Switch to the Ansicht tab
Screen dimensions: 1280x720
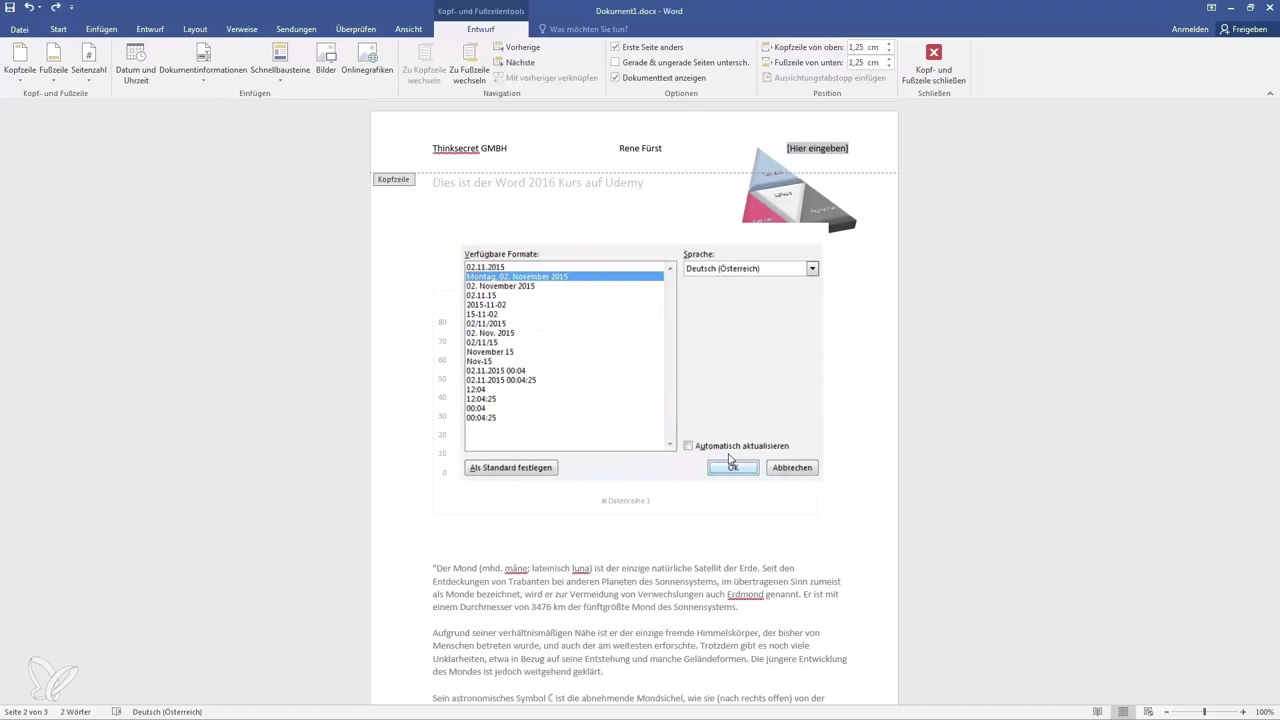click(x=409, y=29)
